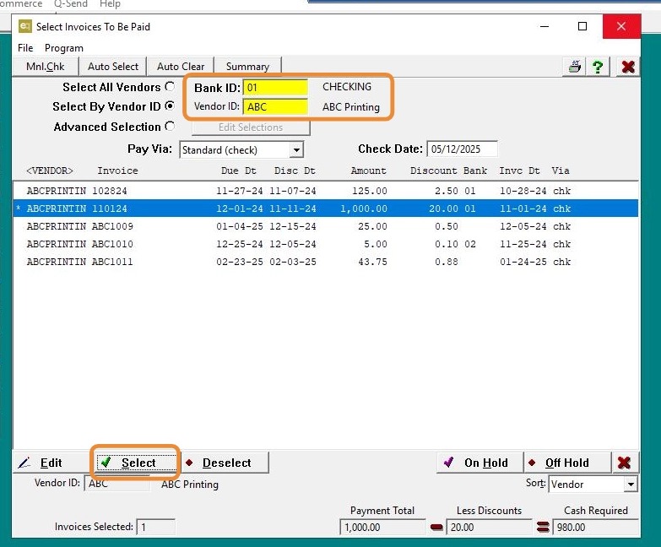Expand the Sort dropdown showing Vendor
Screen dimensions: 661x547
tap(631, 485)
